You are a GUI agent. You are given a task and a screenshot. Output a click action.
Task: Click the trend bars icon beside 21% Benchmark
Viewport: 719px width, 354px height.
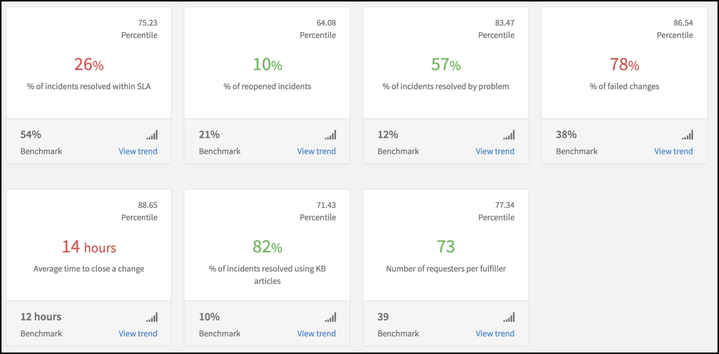coord(331,135)
